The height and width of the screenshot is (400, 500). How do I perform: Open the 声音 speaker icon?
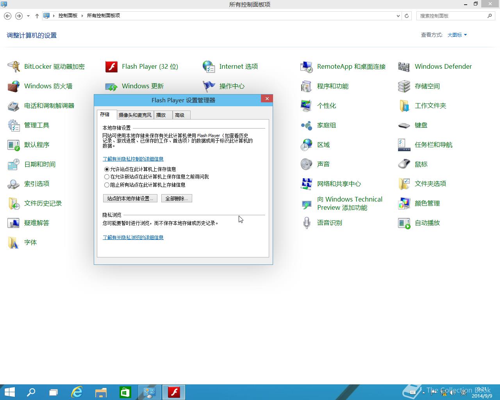coord(307,164)
